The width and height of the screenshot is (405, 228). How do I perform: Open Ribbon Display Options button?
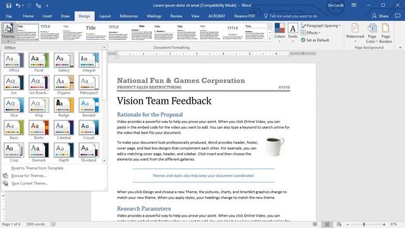[354, 5]
